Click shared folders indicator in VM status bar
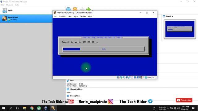The width and height of the screenshot is (198, 111). point(132,77)
